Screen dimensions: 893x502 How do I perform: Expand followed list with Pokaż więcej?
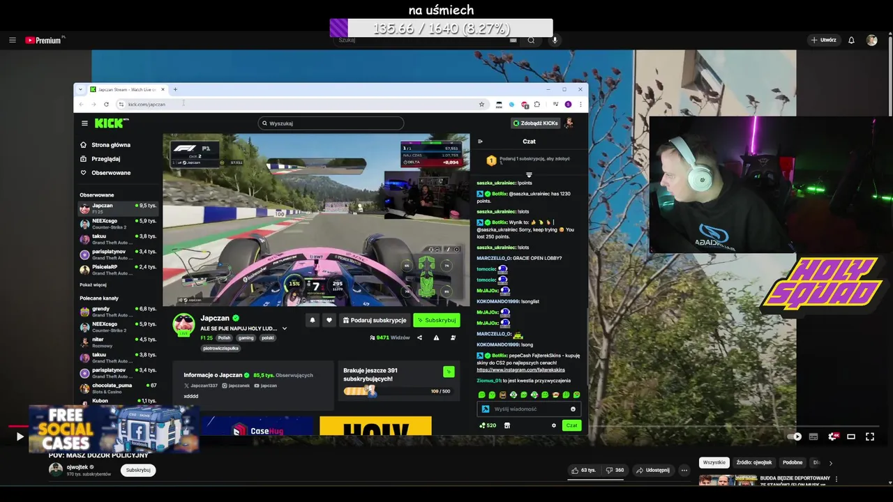[93, 284]
